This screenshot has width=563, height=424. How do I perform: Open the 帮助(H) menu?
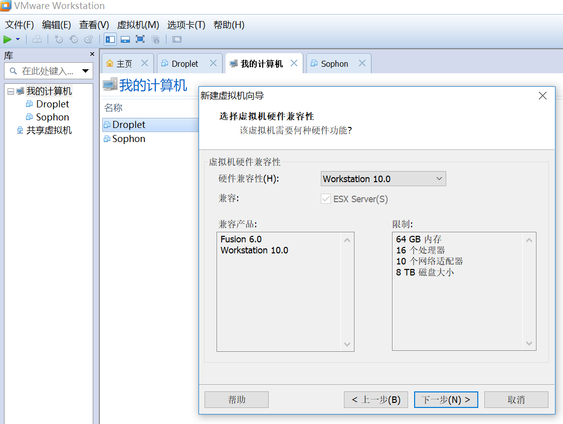pyautogui.click(x=229, y=25)
